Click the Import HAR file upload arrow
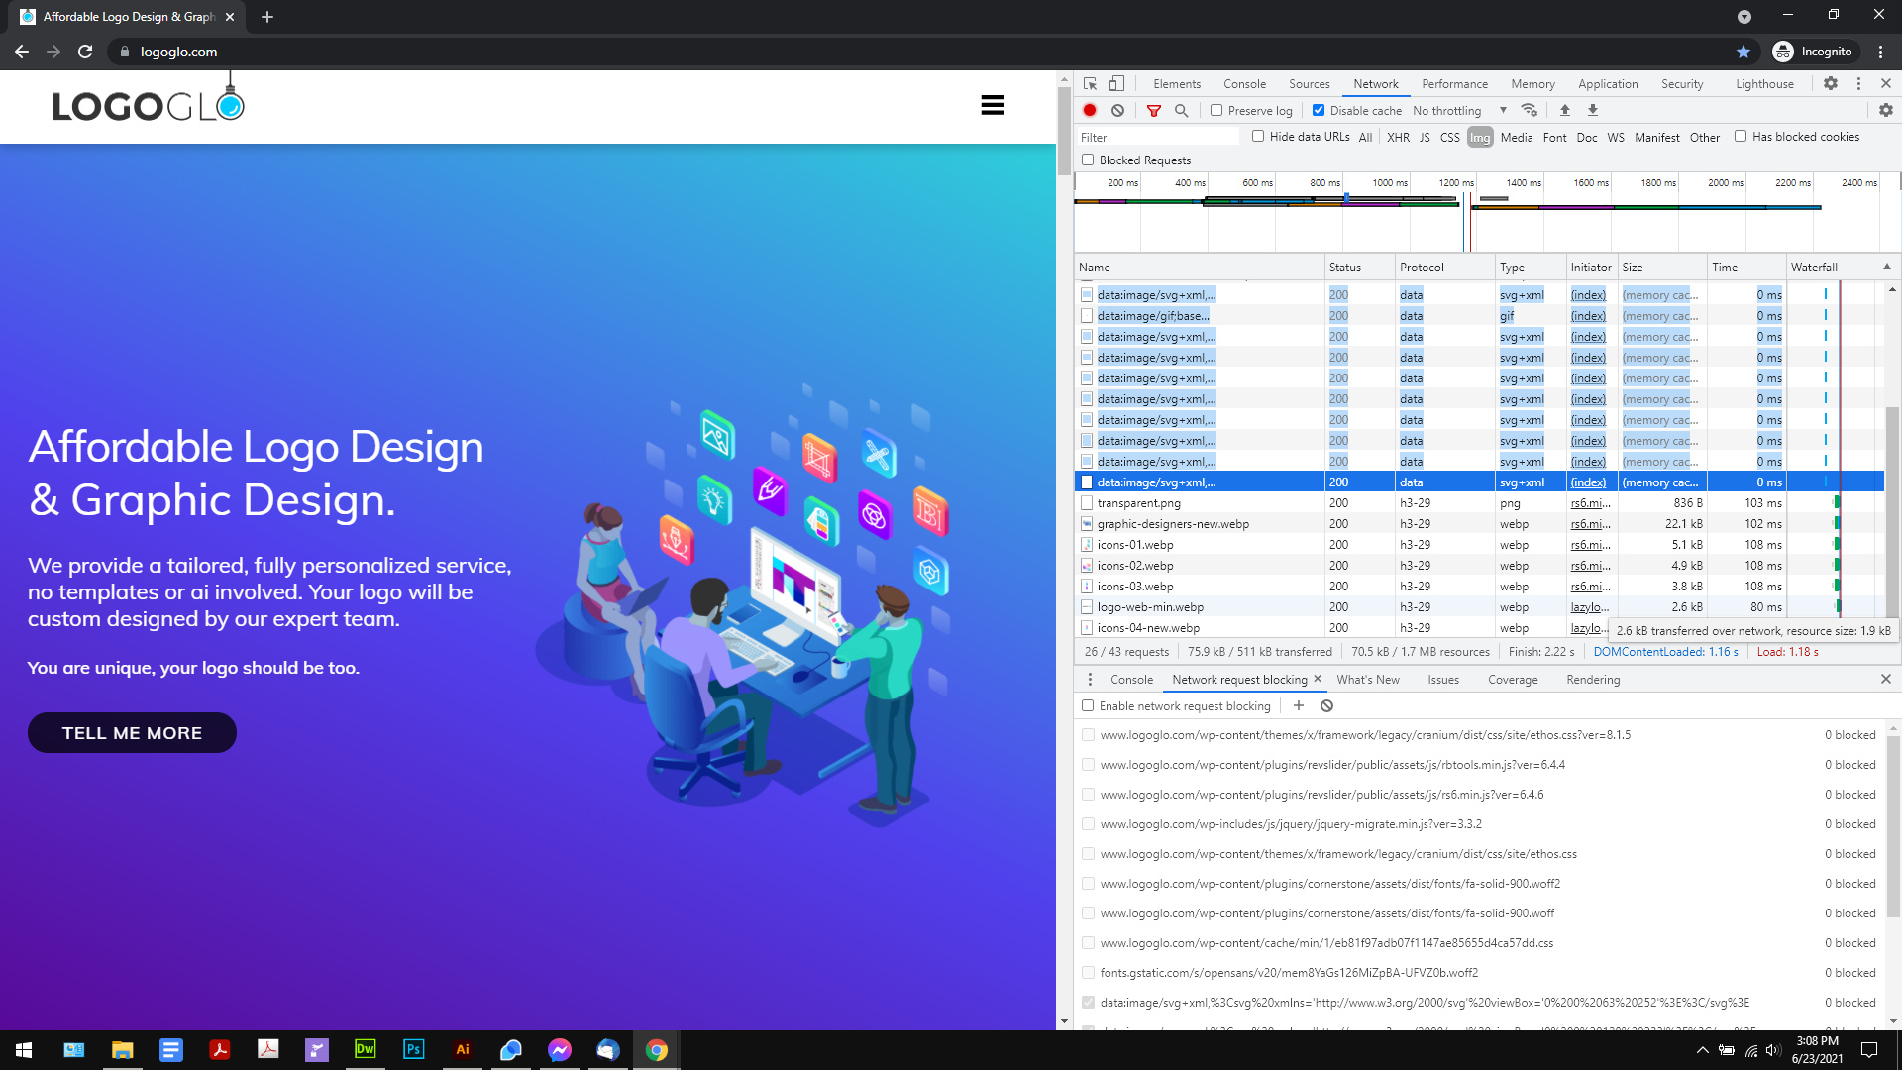 1565,111
